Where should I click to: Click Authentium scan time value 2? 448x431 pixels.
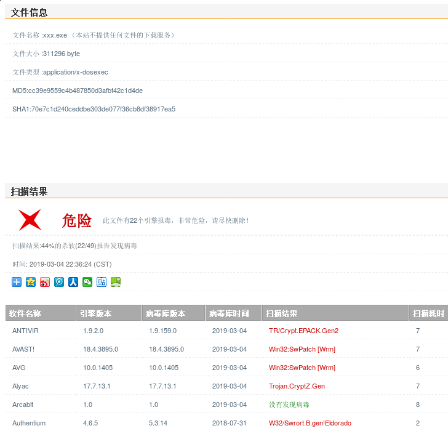[x=418, y=423]
